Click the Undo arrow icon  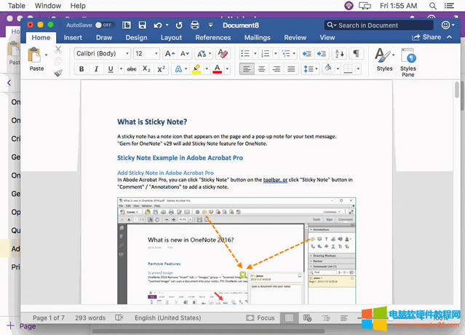coord(158,25)
